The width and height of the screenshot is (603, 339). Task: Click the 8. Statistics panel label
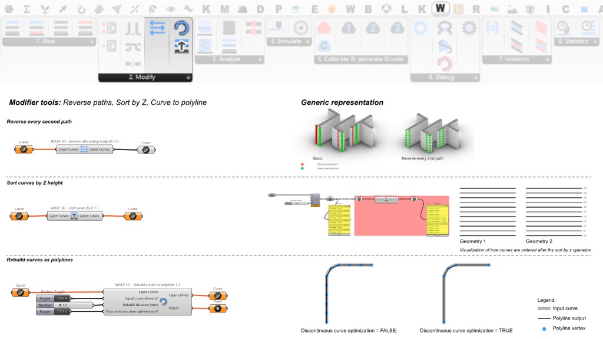point(573,41)
